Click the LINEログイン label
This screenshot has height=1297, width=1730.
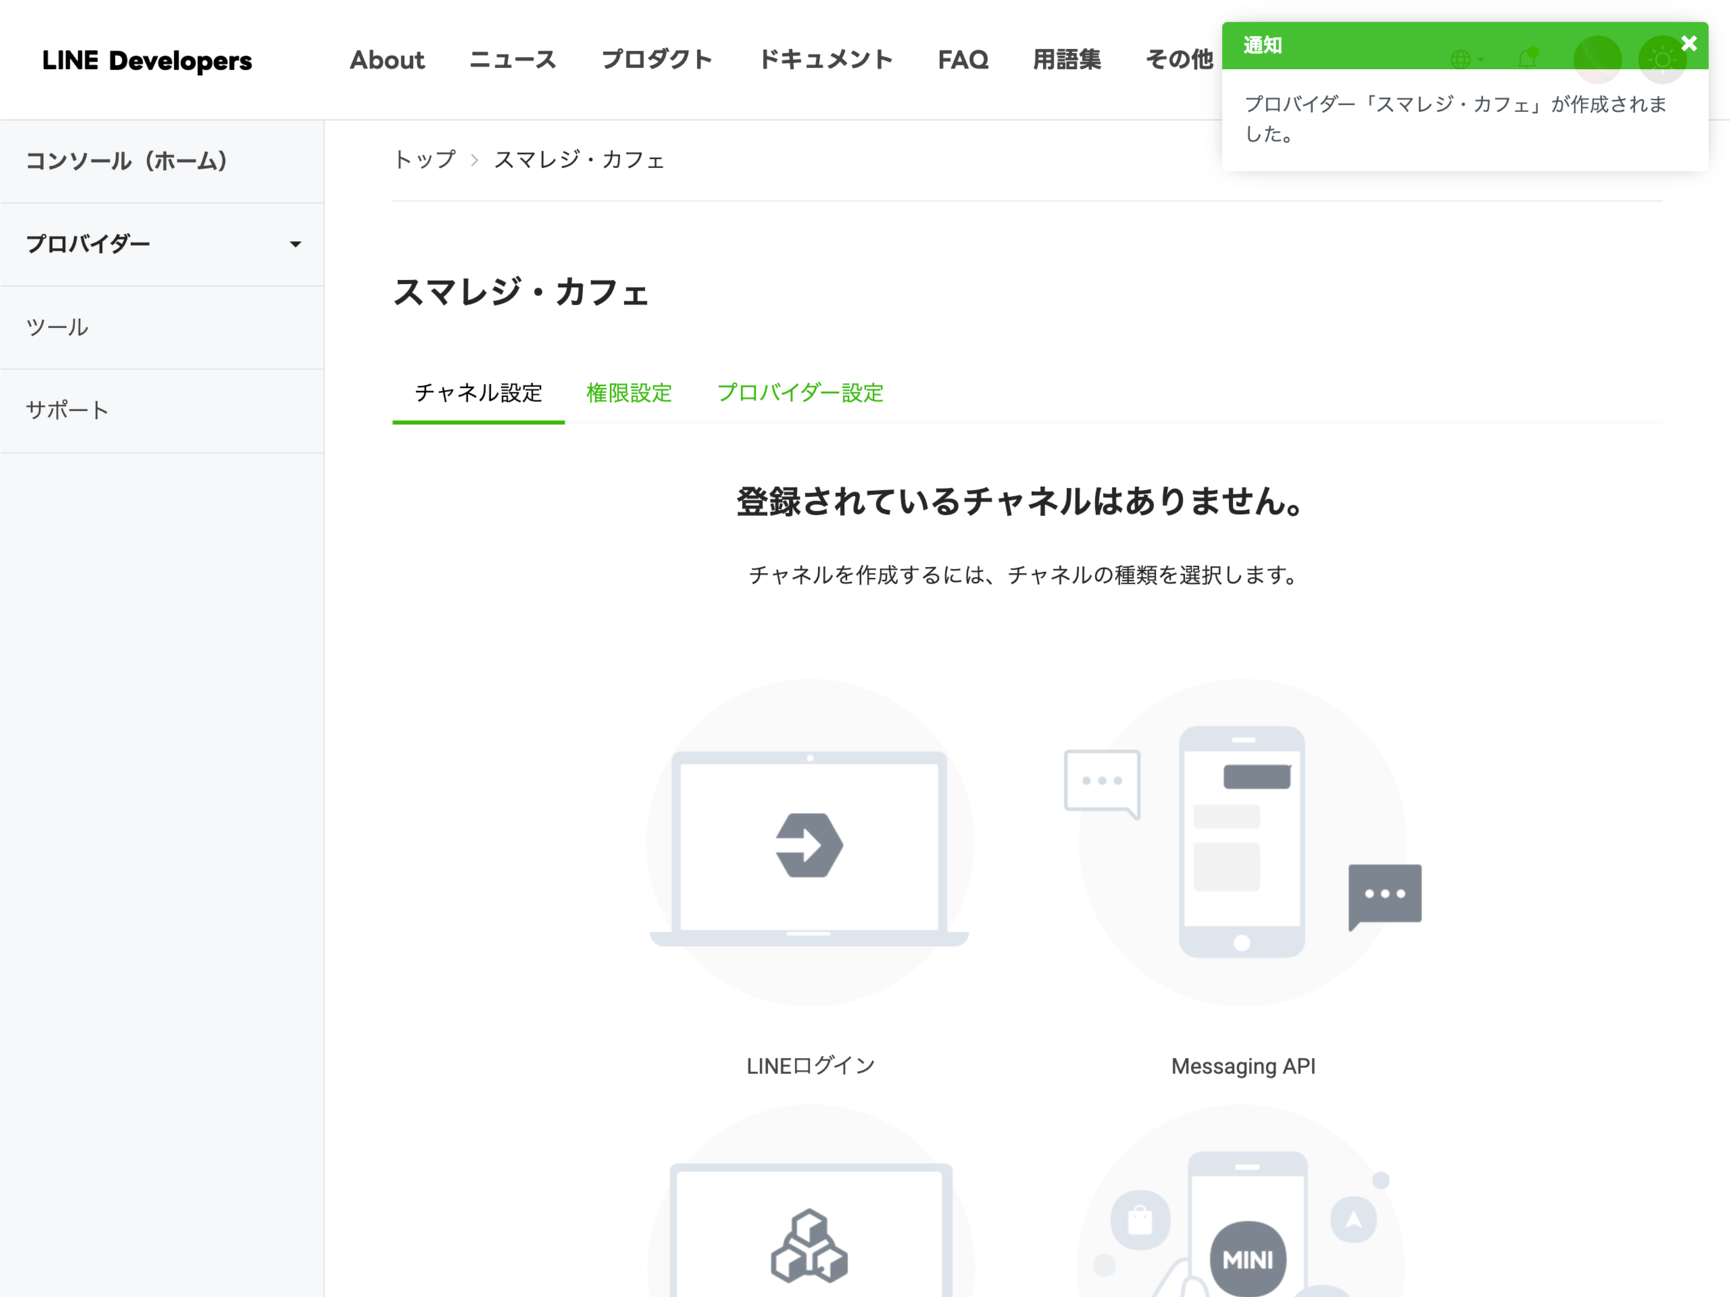810,1067
